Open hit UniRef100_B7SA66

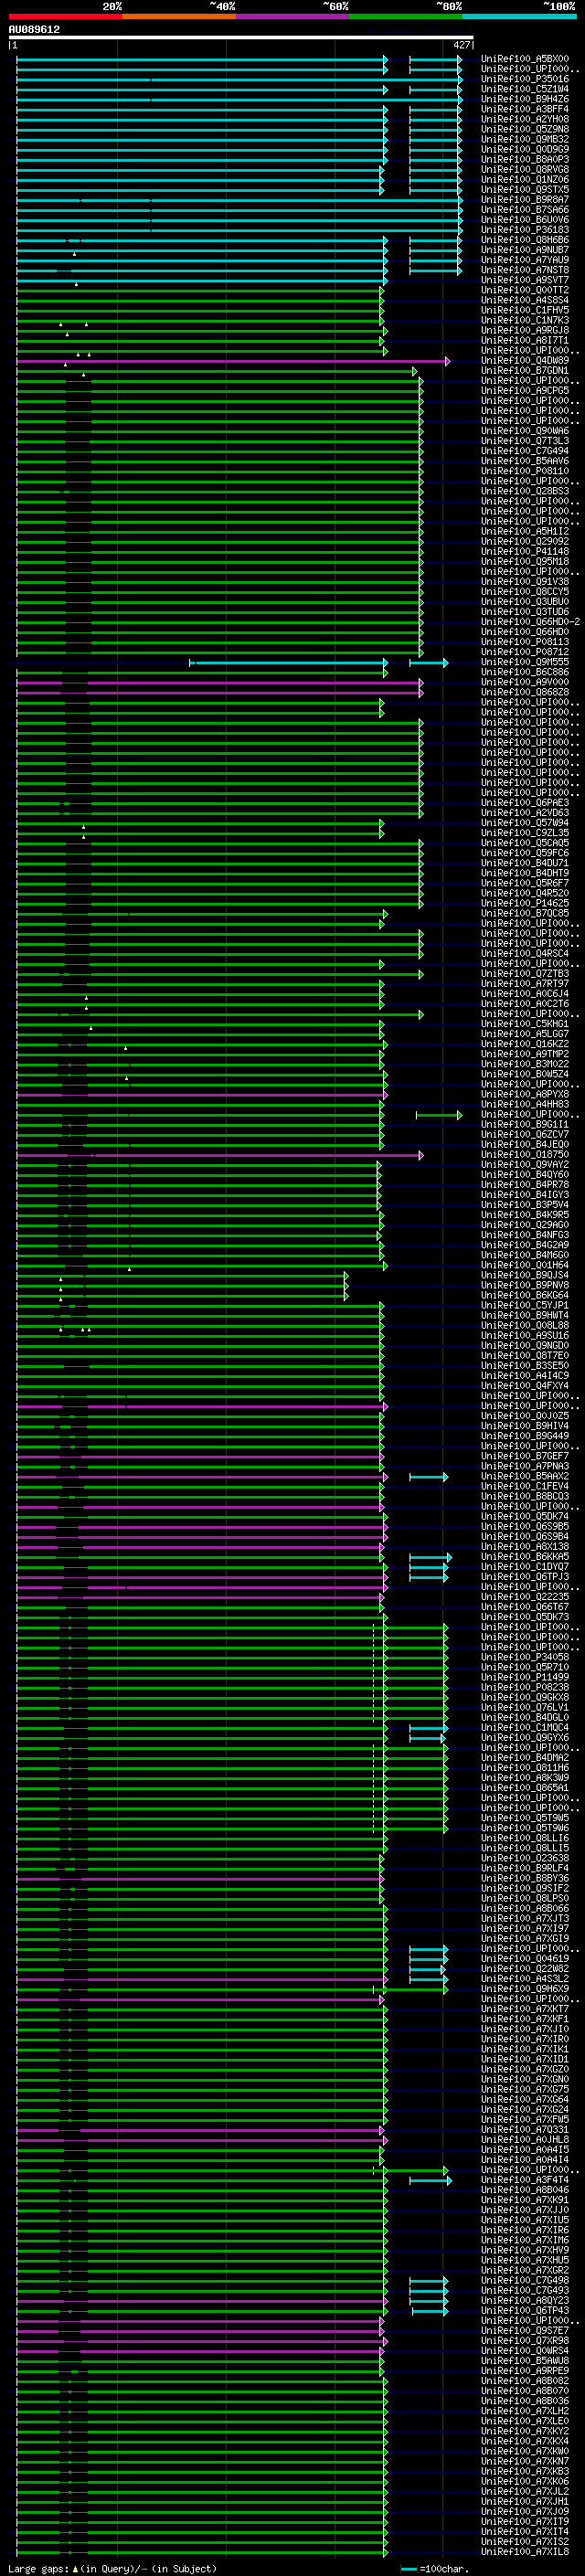[x=524, y=210]
